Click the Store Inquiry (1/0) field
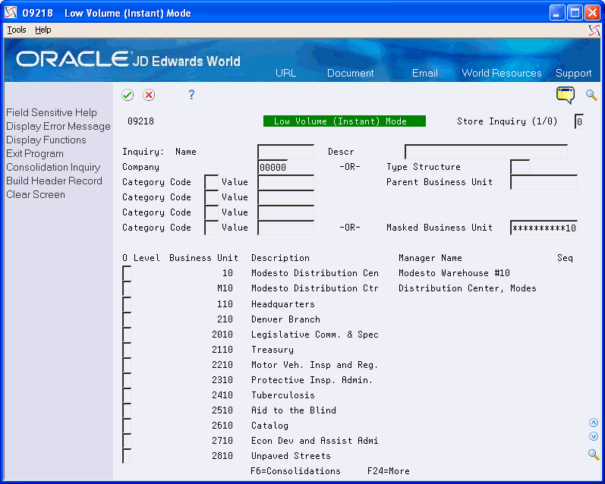 578,121
